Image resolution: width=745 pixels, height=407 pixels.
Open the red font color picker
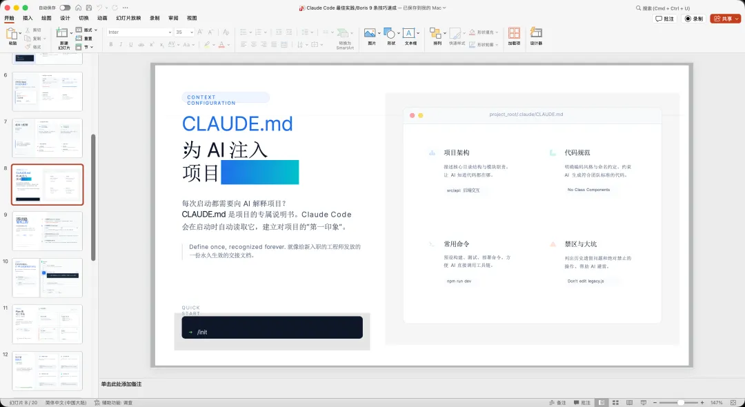click(228, 45)
